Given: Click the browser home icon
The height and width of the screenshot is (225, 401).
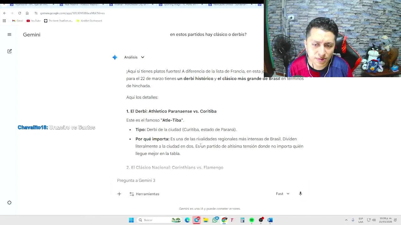Looking at the screenshot, I should point(27,13).
